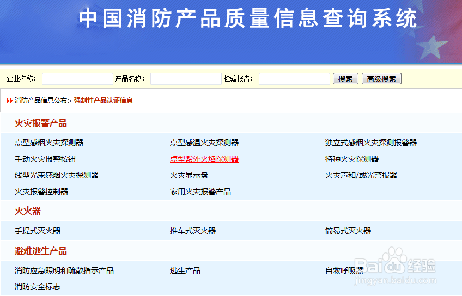Open 点型感烟火灾探测器 link
Screen dimensions: 462x296
[49, 143]
